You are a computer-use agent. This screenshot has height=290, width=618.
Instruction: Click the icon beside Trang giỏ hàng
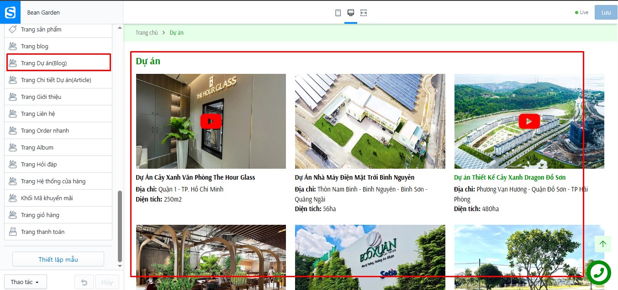[x=13, y=215]
